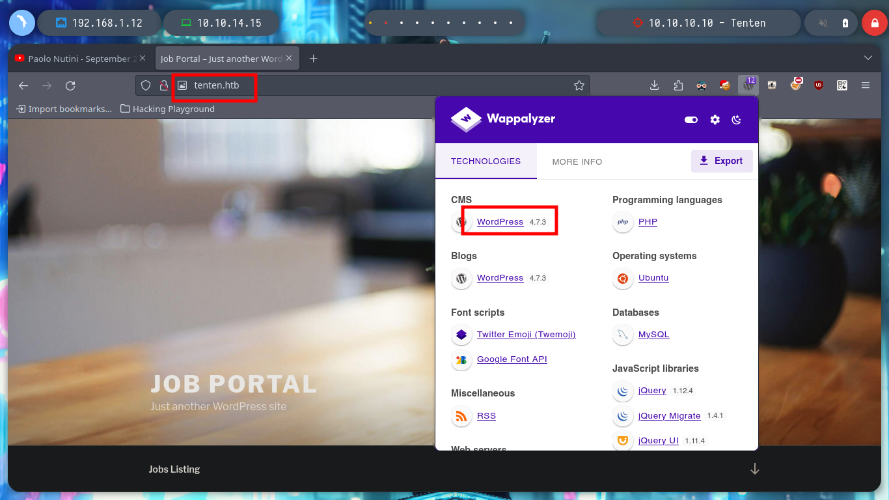The width and height of the screenshot is (889, 500).
Task: Click the 10.10.14.15 VPN address widget
Action: (x=221, y=23)
